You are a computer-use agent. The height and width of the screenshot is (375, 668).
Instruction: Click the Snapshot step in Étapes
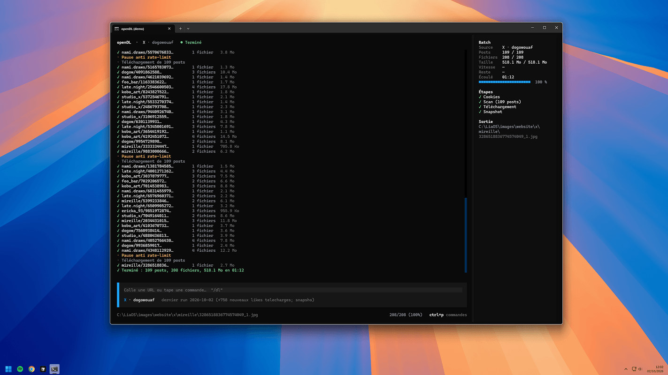click(x=490, y=112)
